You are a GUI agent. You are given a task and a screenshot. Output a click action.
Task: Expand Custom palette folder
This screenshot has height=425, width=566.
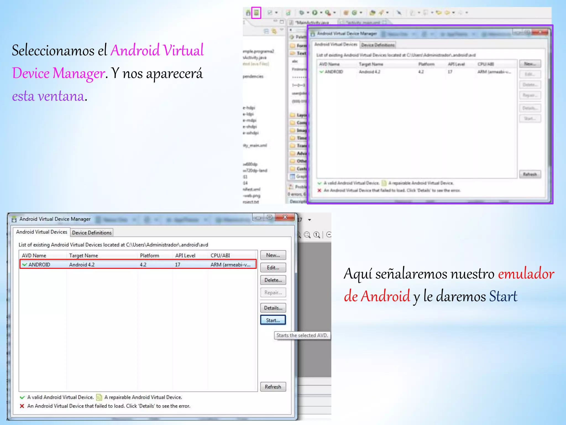tap(298, 169)
